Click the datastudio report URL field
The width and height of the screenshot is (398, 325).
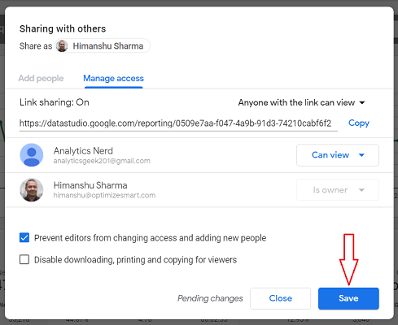pyautogui.click(x=178, y=123)
